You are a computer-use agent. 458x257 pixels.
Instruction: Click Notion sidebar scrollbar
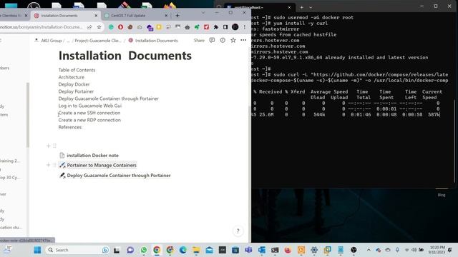[28, 115]
